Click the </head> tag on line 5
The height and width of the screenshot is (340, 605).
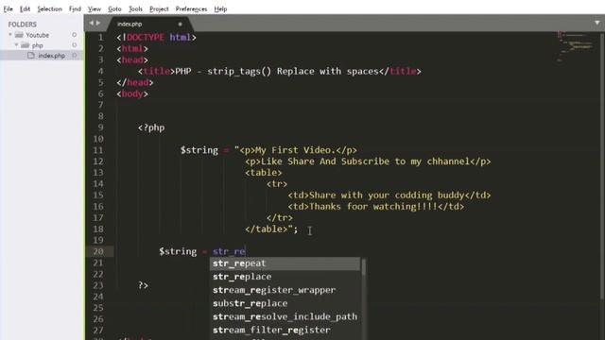(x=135, y=82)
